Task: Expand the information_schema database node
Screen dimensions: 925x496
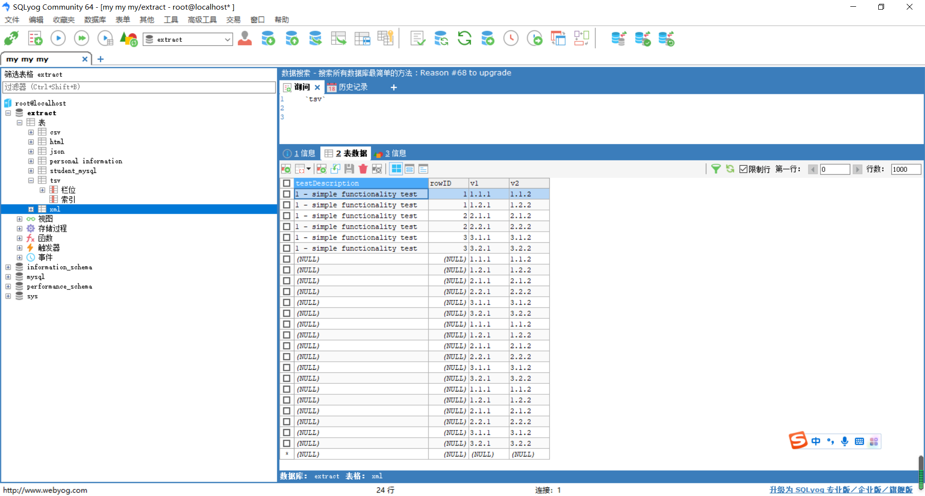Action: 8,267
